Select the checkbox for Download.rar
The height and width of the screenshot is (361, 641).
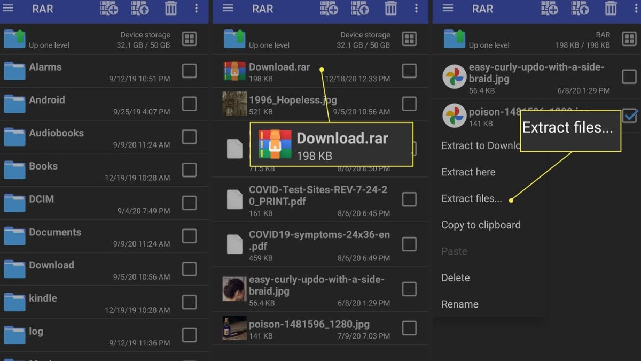[x=409, y=71]
